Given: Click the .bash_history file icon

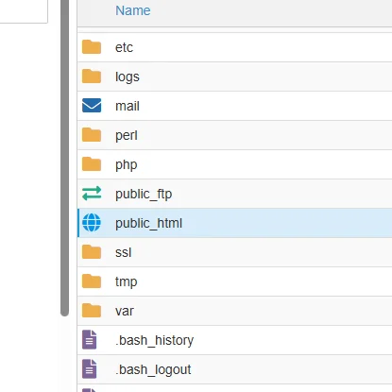Looking at the screenshot, I should [89, 340].
